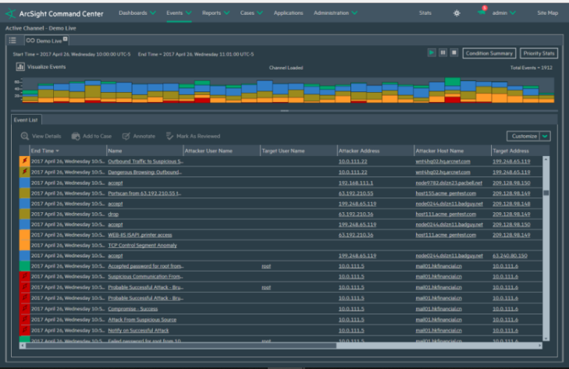
Task: Open the Portscan from 63.192.210.55 event link
Action: pos(144,193)
